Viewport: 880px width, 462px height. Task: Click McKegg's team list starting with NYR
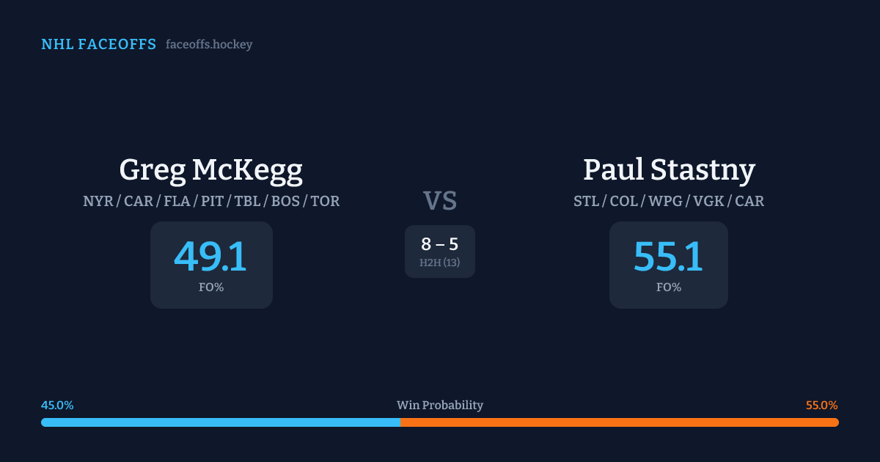211,201
